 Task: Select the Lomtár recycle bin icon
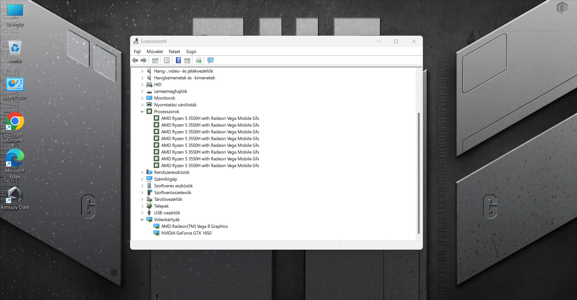15,52
